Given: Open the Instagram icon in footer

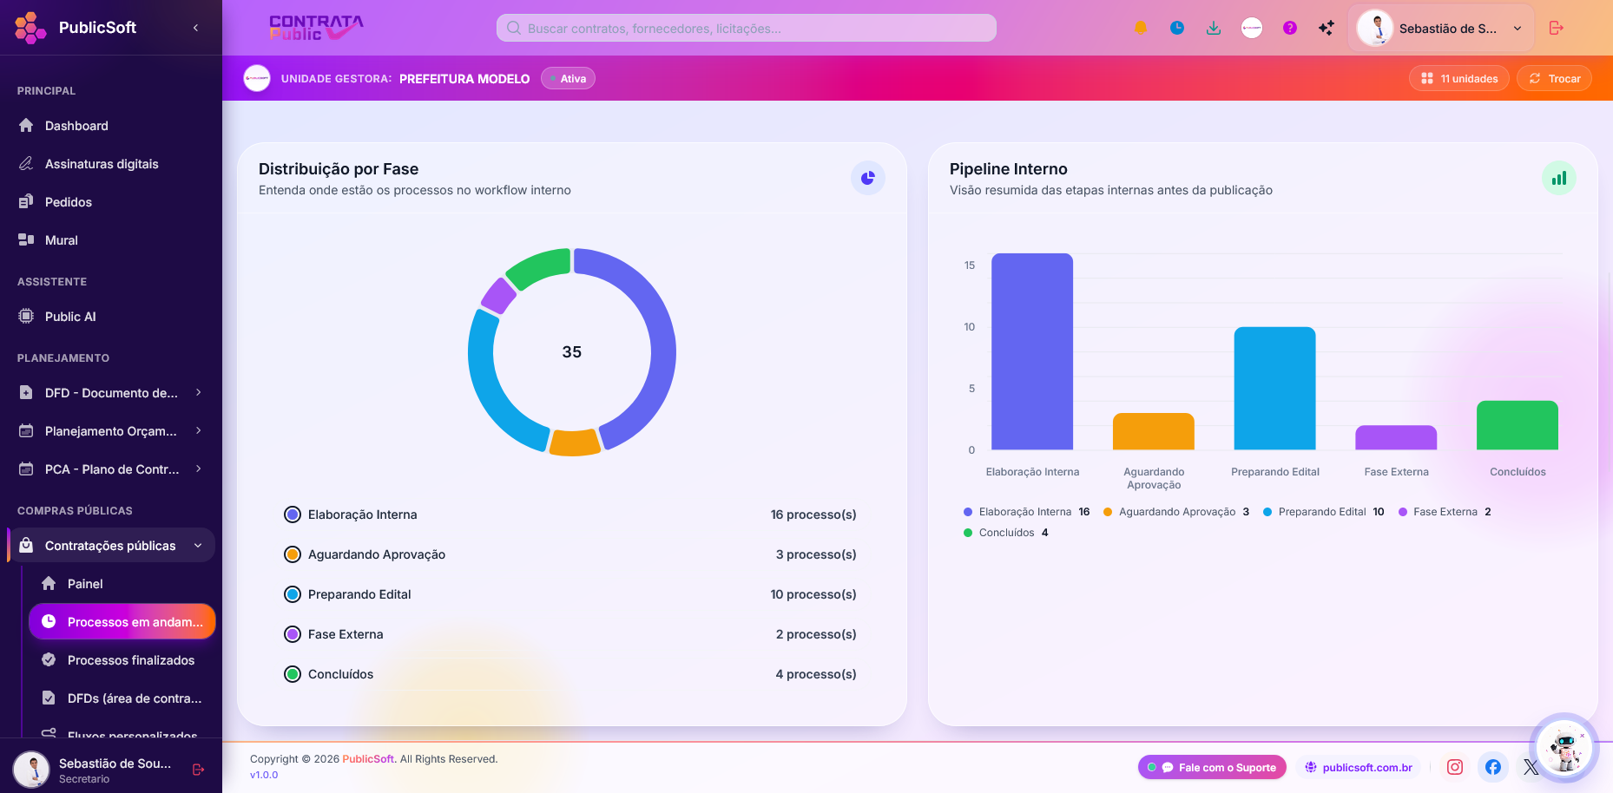Looking at the screenshot, I should point(1455,767).
